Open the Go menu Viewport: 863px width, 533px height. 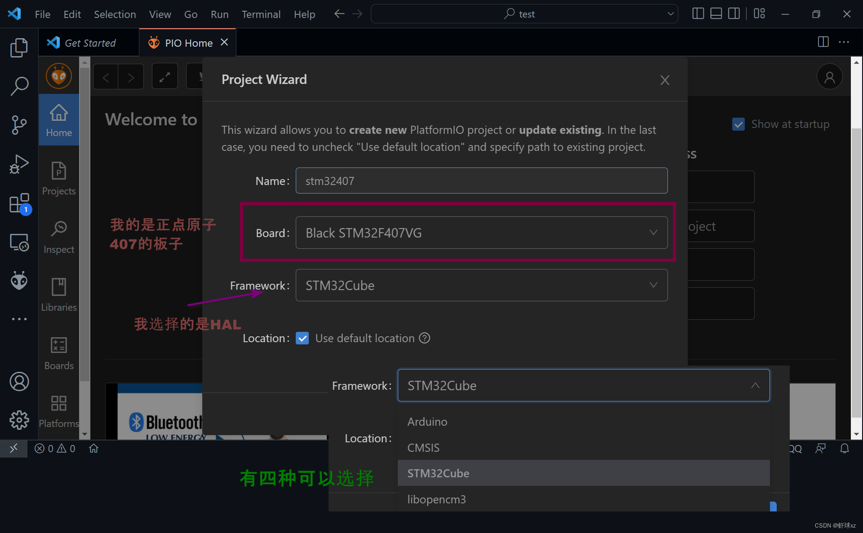pos(191,14)
